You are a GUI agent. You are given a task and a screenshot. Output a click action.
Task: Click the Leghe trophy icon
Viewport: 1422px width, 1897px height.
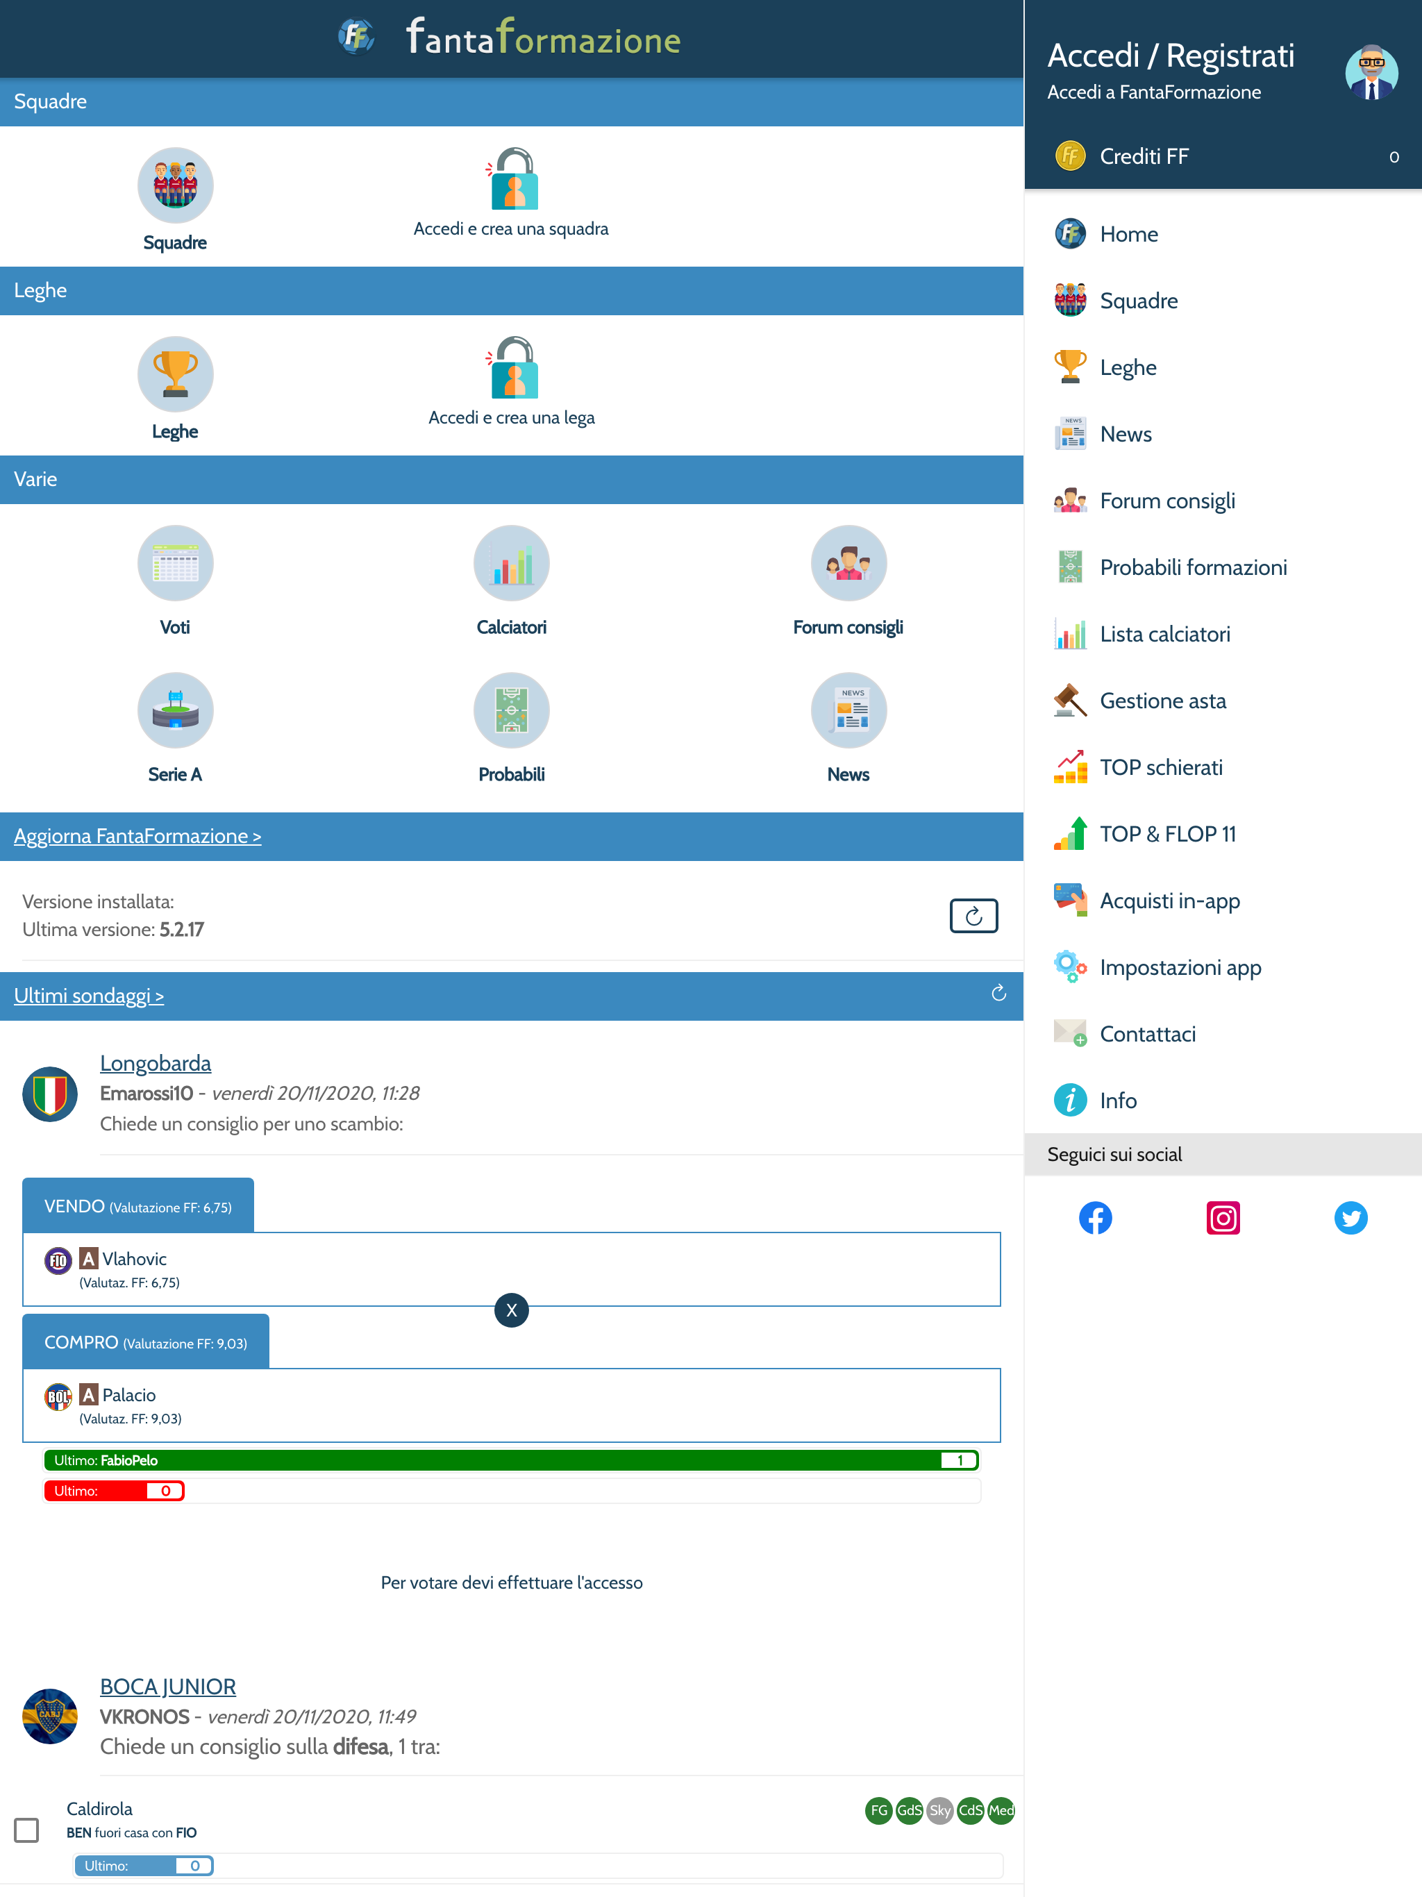point(175,375)
